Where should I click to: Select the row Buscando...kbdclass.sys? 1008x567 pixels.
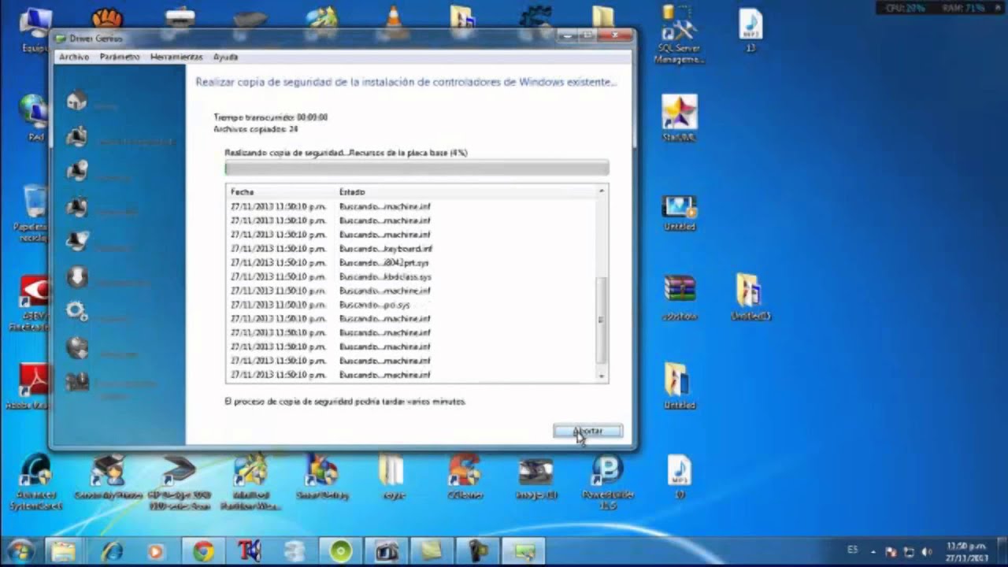[410, 277]
